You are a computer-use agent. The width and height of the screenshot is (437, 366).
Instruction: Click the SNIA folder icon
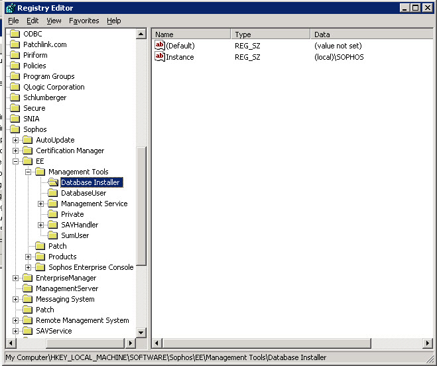pyautogui.click(x=15, y=119)
